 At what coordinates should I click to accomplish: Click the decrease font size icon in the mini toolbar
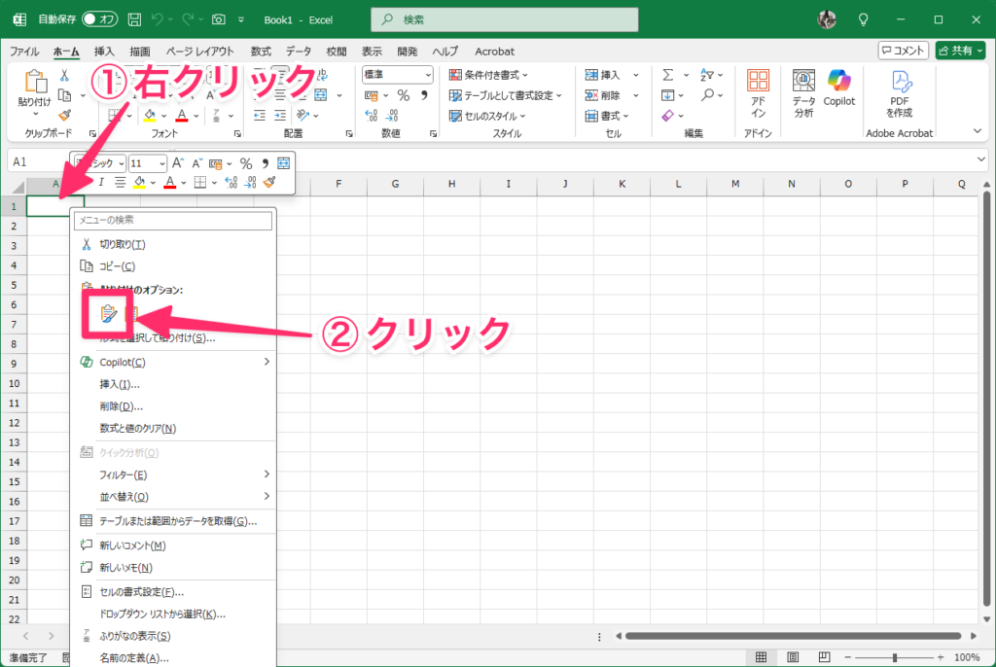pyautogui.click(x=196, y=163)
